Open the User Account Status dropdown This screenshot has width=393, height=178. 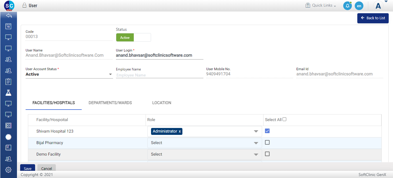coord(110,74)
